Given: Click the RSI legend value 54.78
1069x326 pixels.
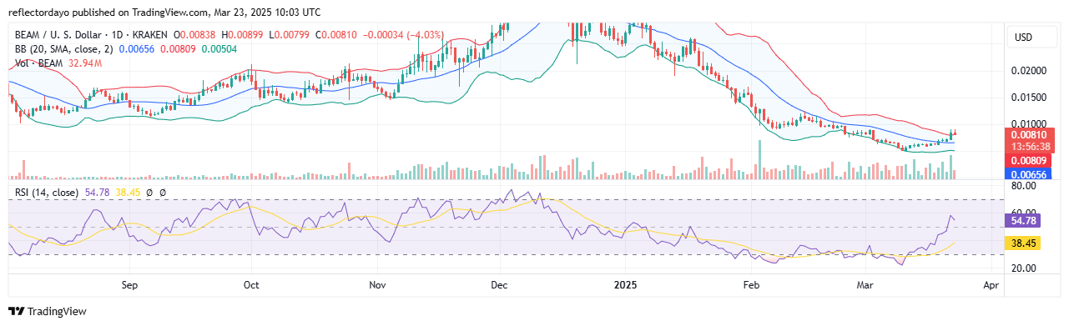Looking at the screenshot, I should [97, 193].
